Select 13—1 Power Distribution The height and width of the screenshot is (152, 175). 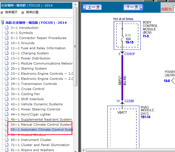(31, 58)
